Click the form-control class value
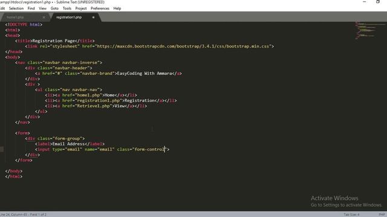 tap(149, 149)
